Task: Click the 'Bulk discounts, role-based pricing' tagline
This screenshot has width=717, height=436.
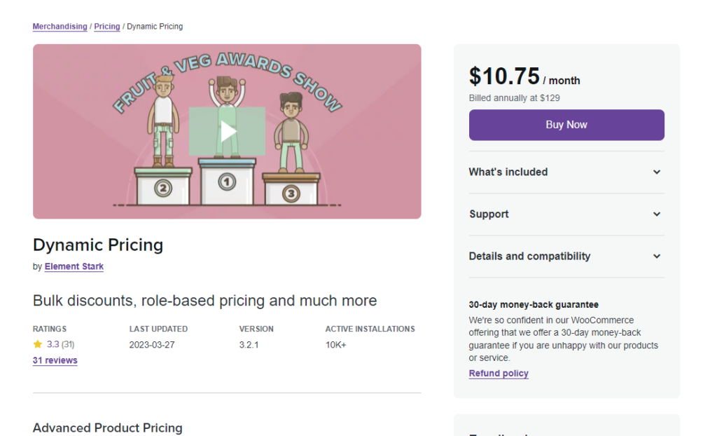Action: pos(205,301)
